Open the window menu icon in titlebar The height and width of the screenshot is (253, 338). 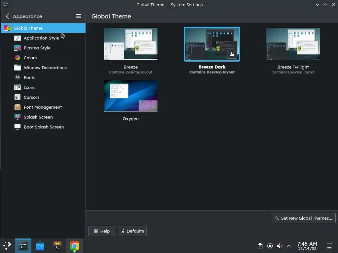[6, 4]
